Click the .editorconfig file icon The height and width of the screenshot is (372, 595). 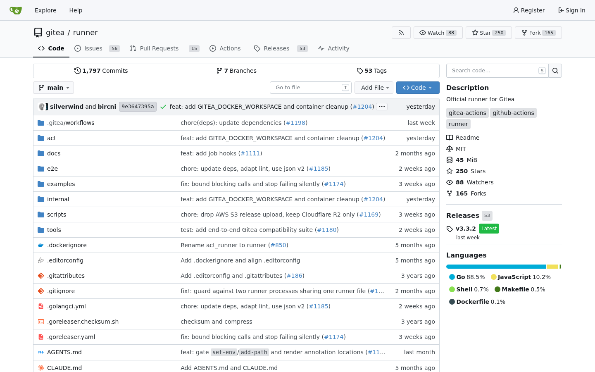[x=41, y=260]
